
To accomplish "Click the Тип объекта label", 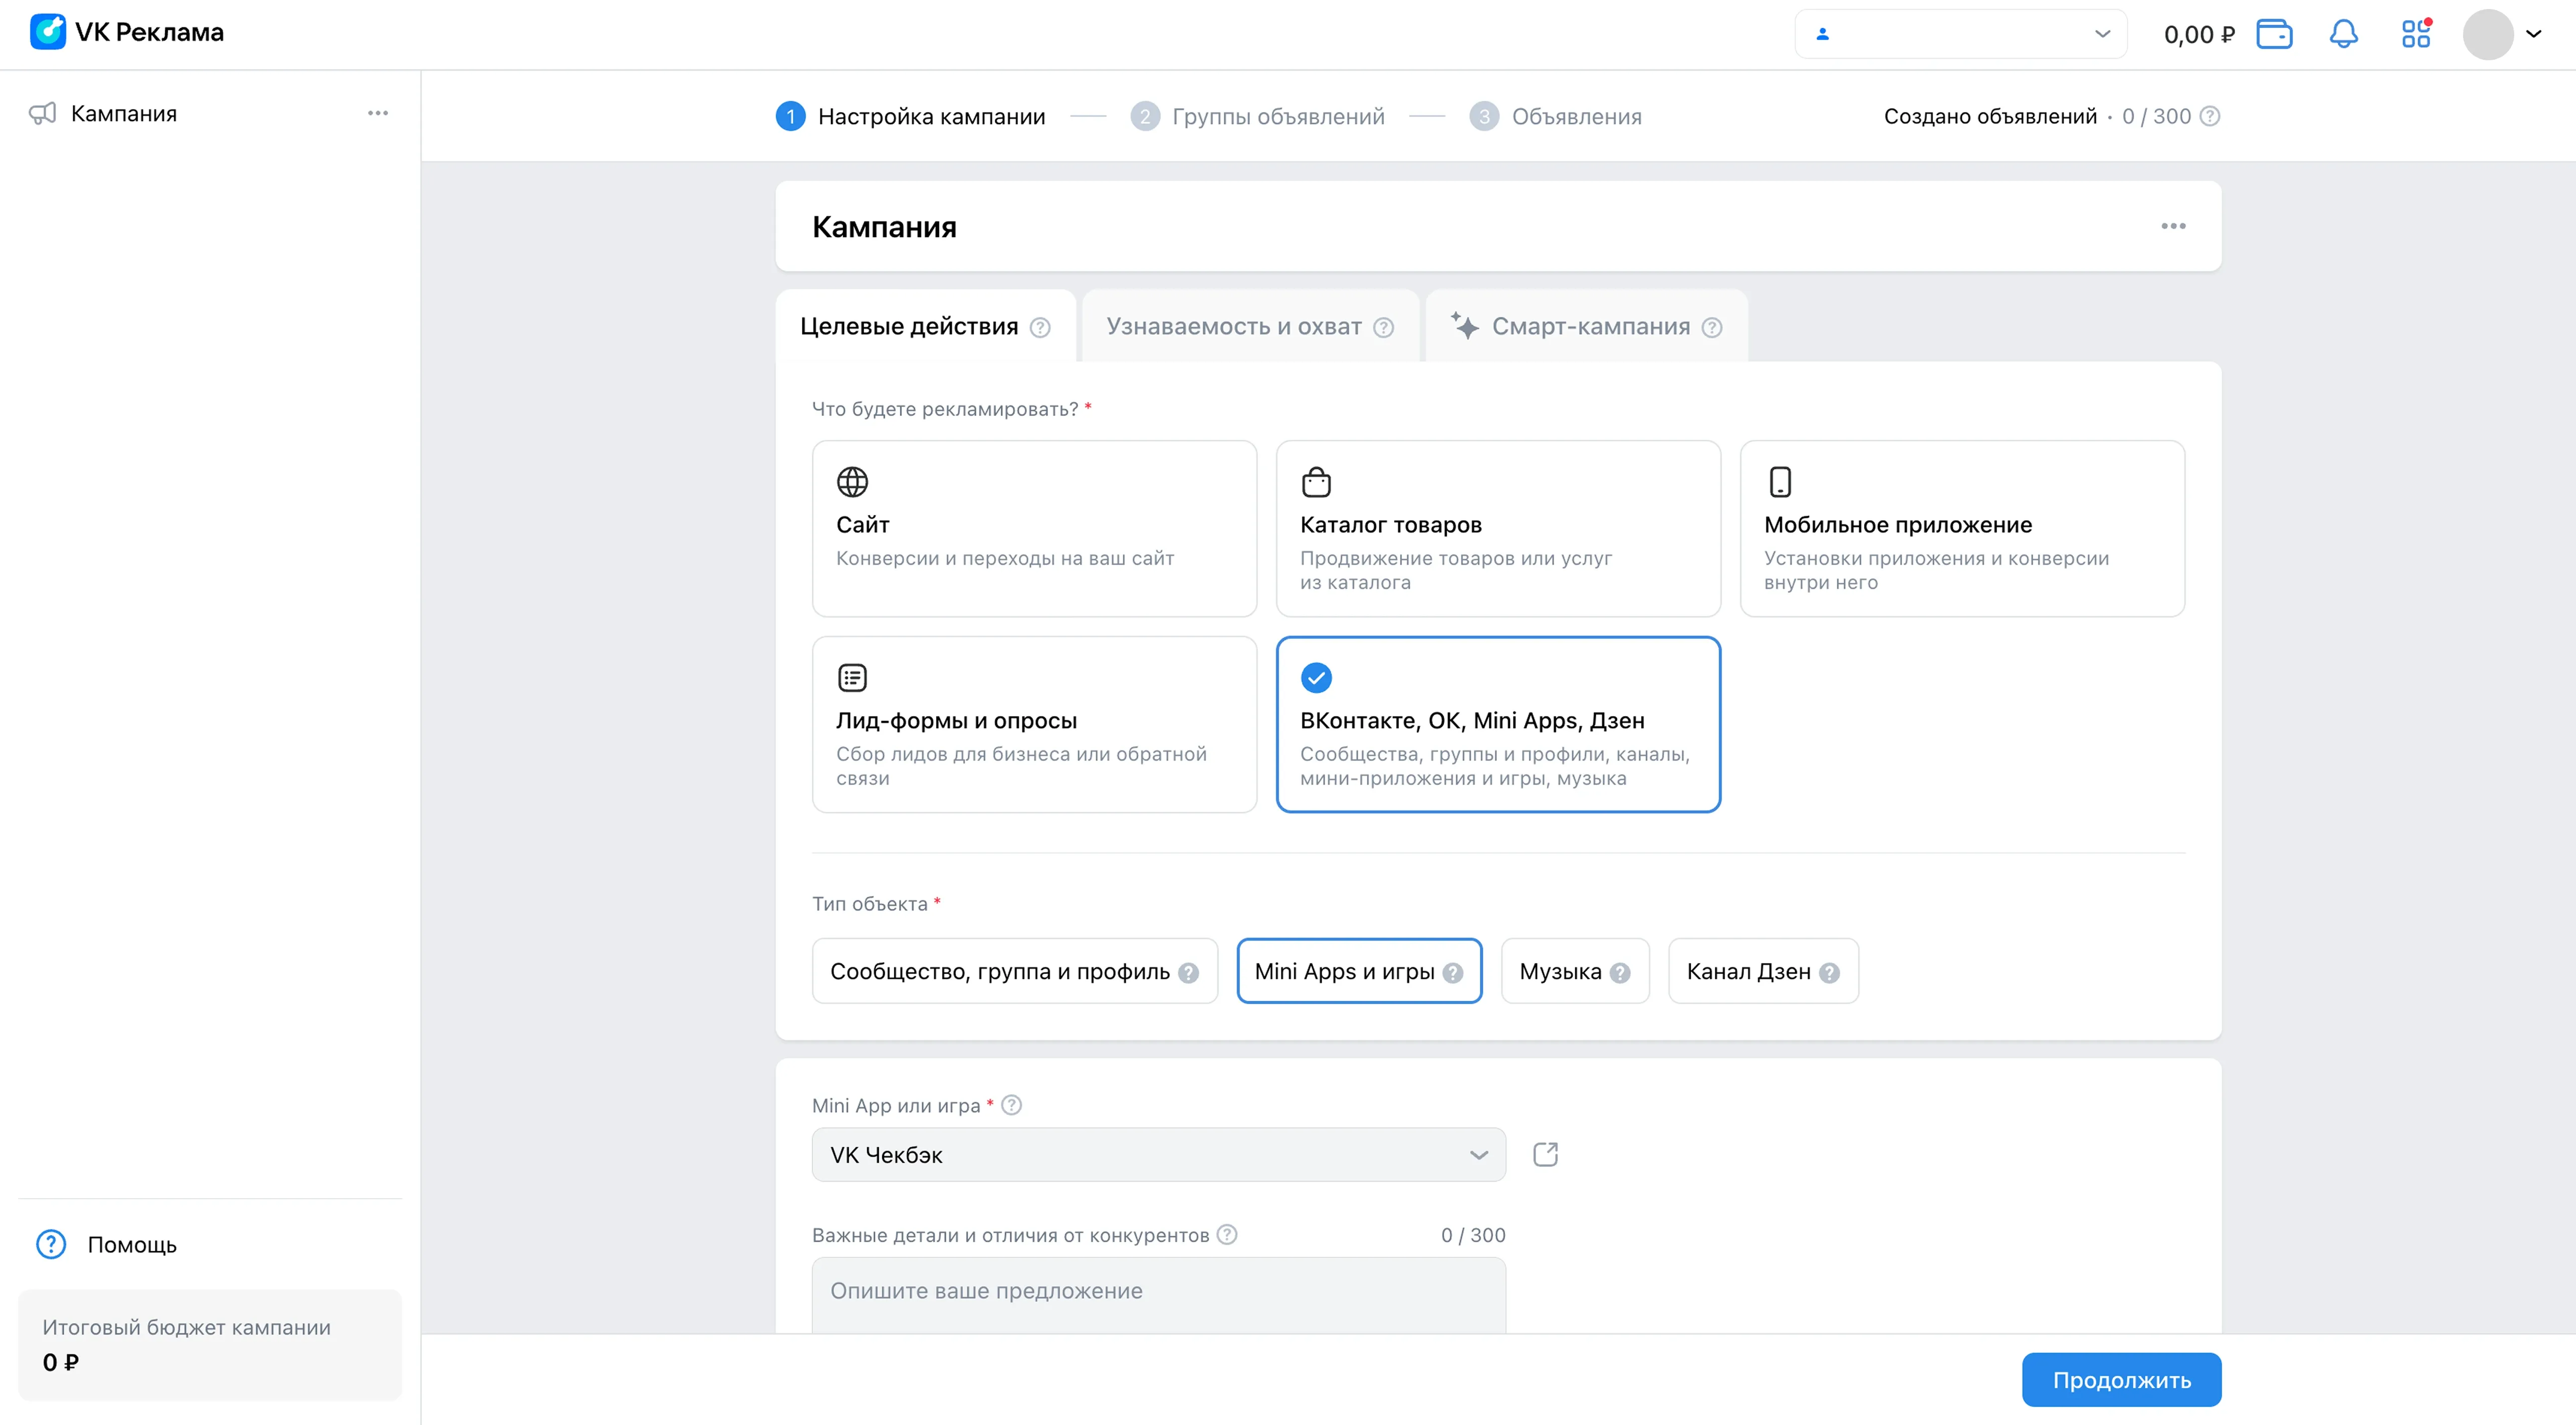I will [x=870, y=904].
